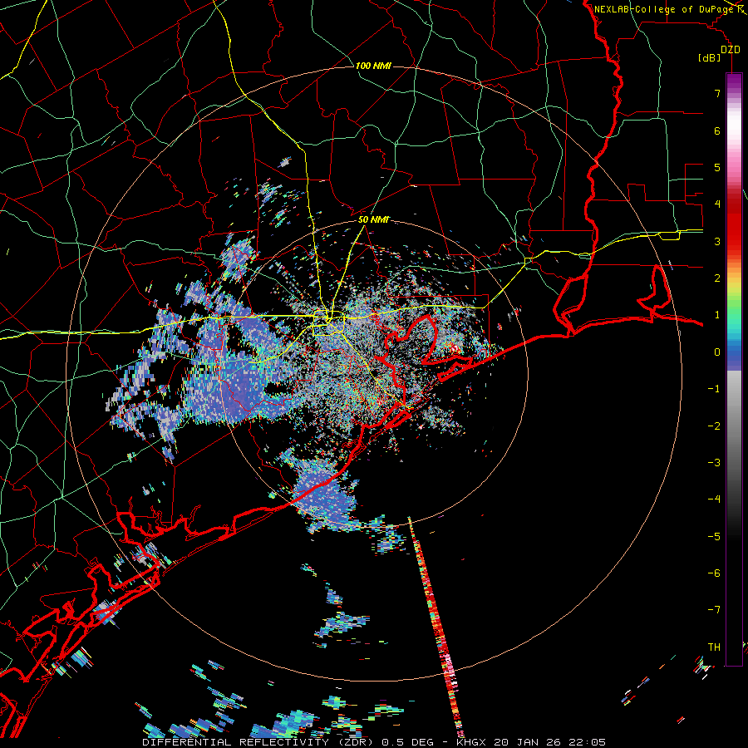The width and height of the screenshot is (748, 748).
Task: Click the 'TH' label on color scale
Action: 714,647
